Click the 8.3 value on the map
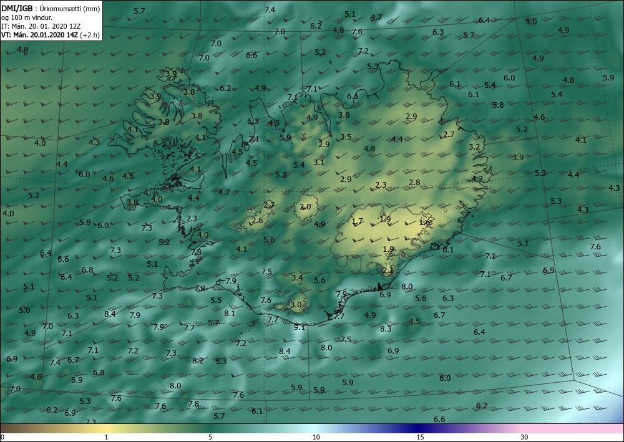624x442 pixels. 386,329
